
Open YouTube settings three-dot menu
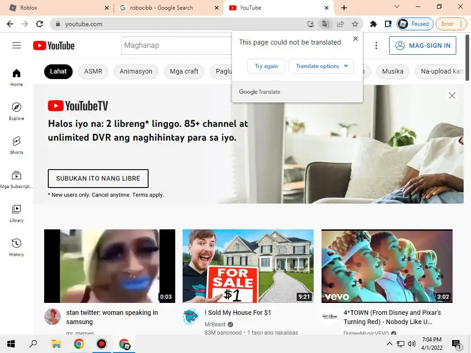(376, 46)
